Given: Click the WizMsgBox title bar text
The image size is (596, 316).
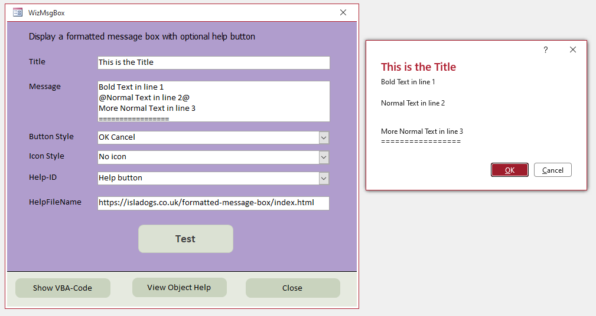Looking at the screenshot, I should [x=47, y=12].
